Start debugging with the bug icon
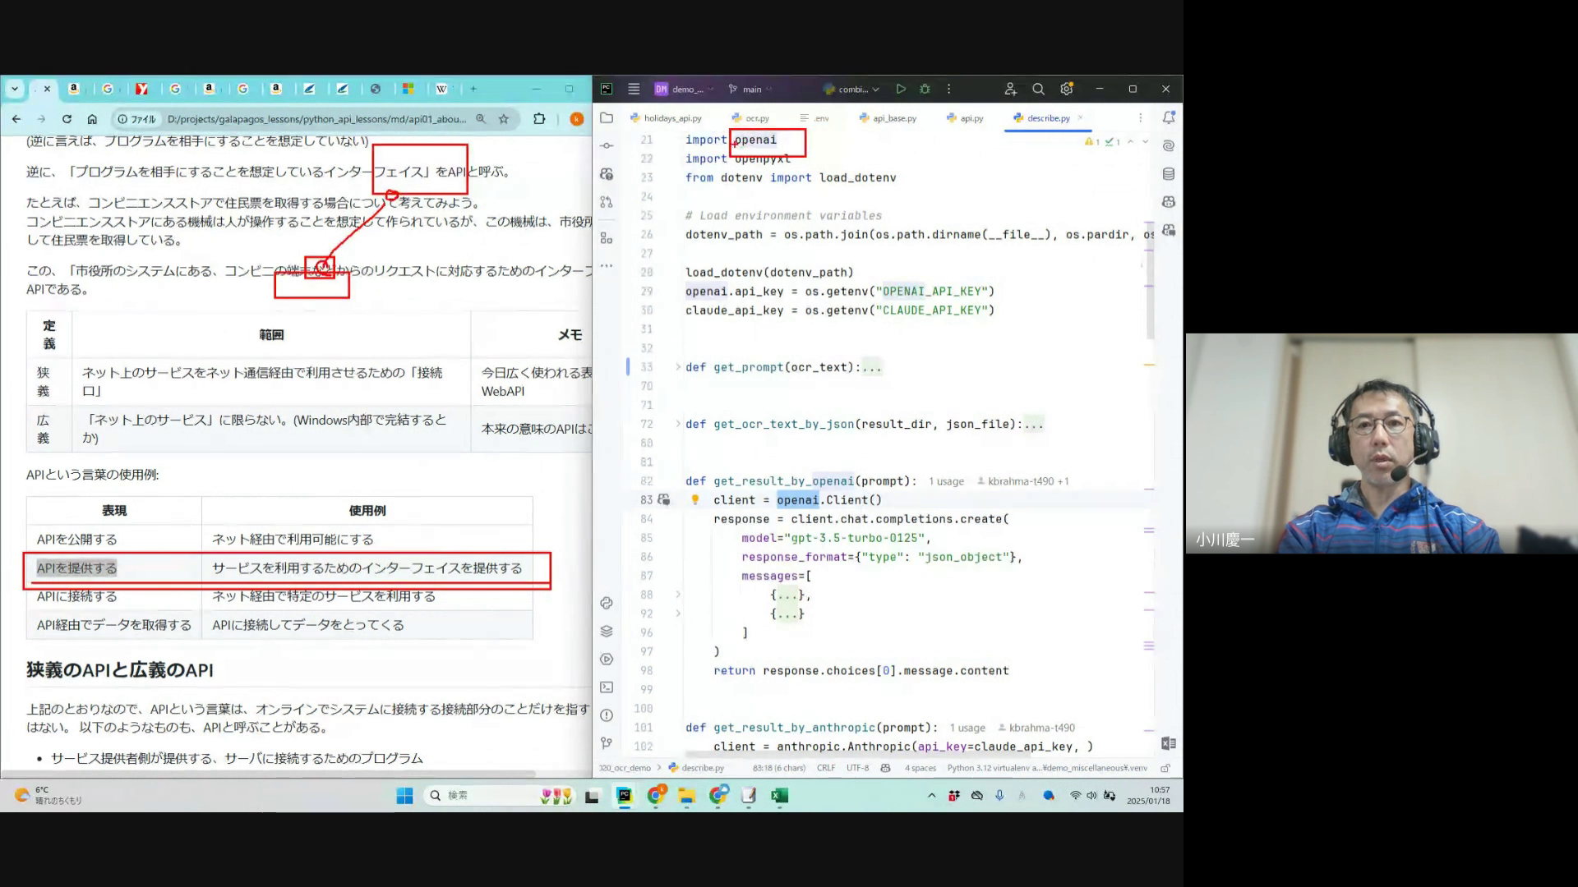The height and width of the screenshot is (887, 1578). click(x=925, y=89)
